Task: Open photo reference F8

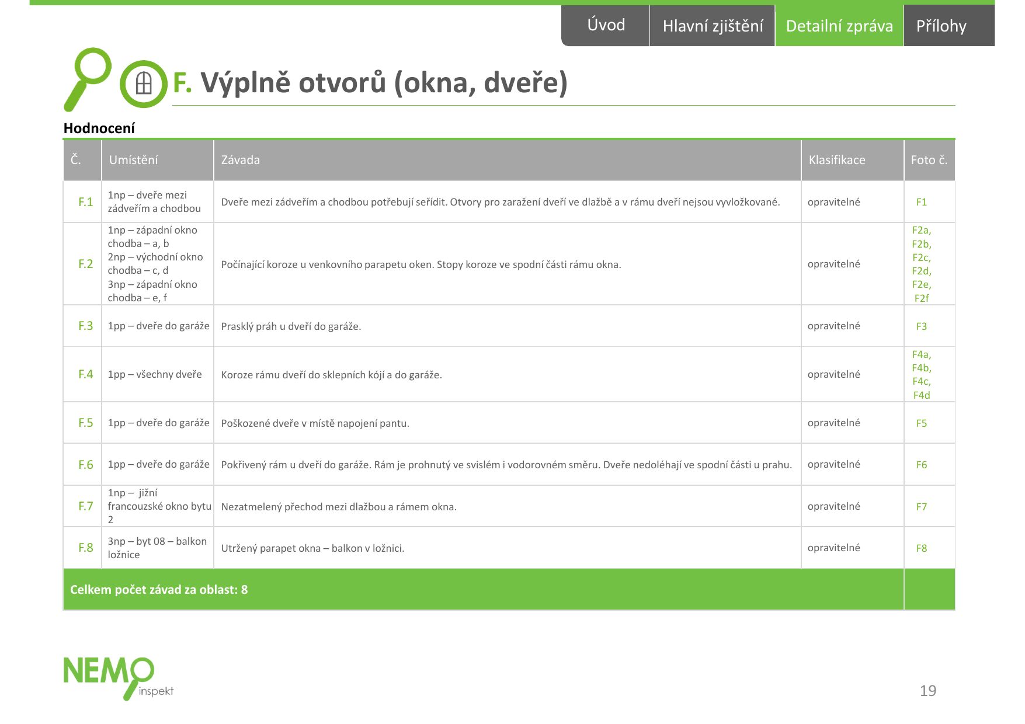Action: 921,548
